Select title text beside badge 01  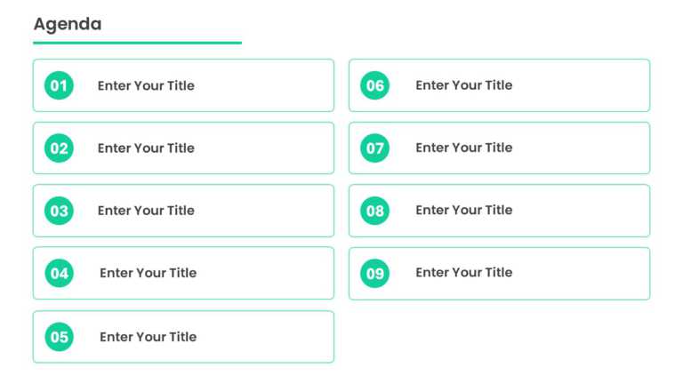(146, 85)
